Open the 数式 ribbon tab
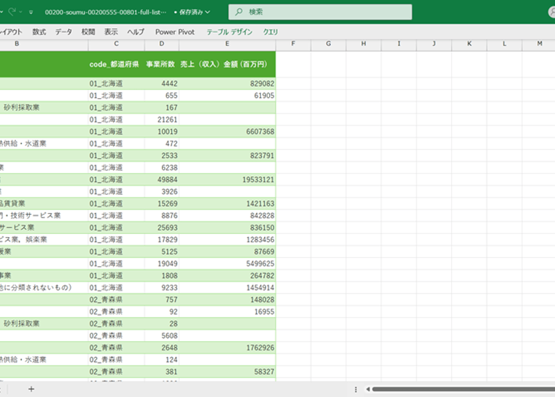This screenshot has width=555, height=397. pos(39,32)
